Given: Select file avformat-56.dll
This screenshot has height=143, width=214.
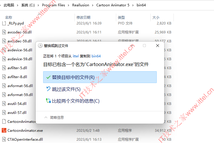Looking at the screenshot, I should [x=20, y=86].
